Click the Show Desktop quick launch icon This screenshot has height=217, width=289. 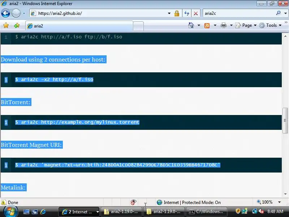tap(26, 212)
